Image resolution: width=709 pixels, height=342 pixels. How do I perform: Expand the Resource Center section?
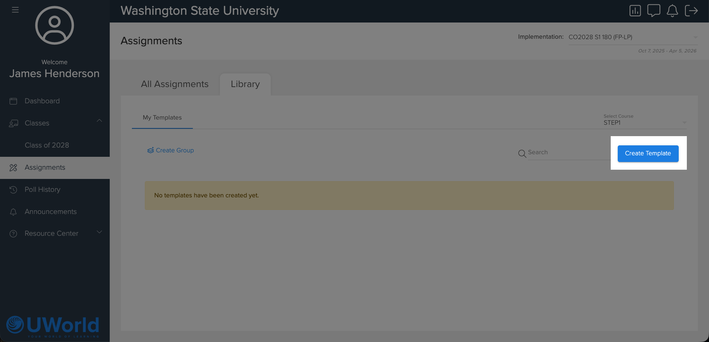[x=99, y=232]
